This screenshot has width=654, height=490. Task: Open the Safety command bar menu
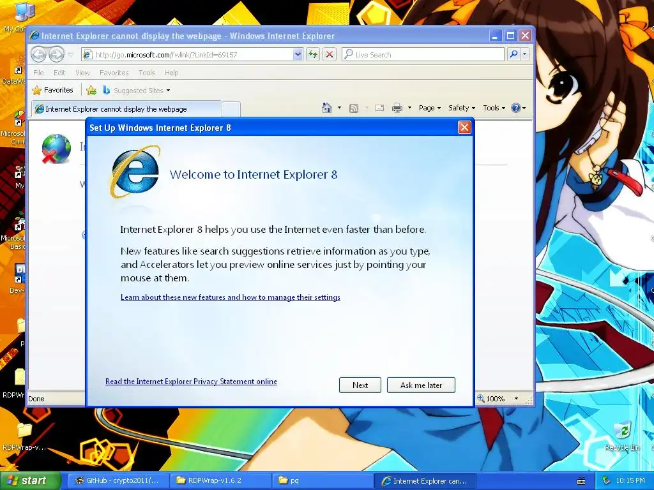(x=462, y=108)
